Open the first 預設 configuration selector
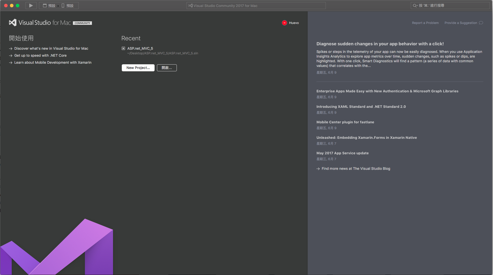The image size is (493, 275). pyautogui.click(x=49, y=6)
